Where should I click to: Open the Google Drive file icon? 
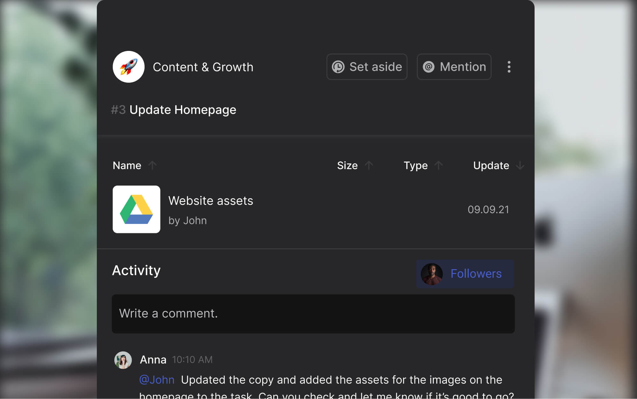[136, 209]
